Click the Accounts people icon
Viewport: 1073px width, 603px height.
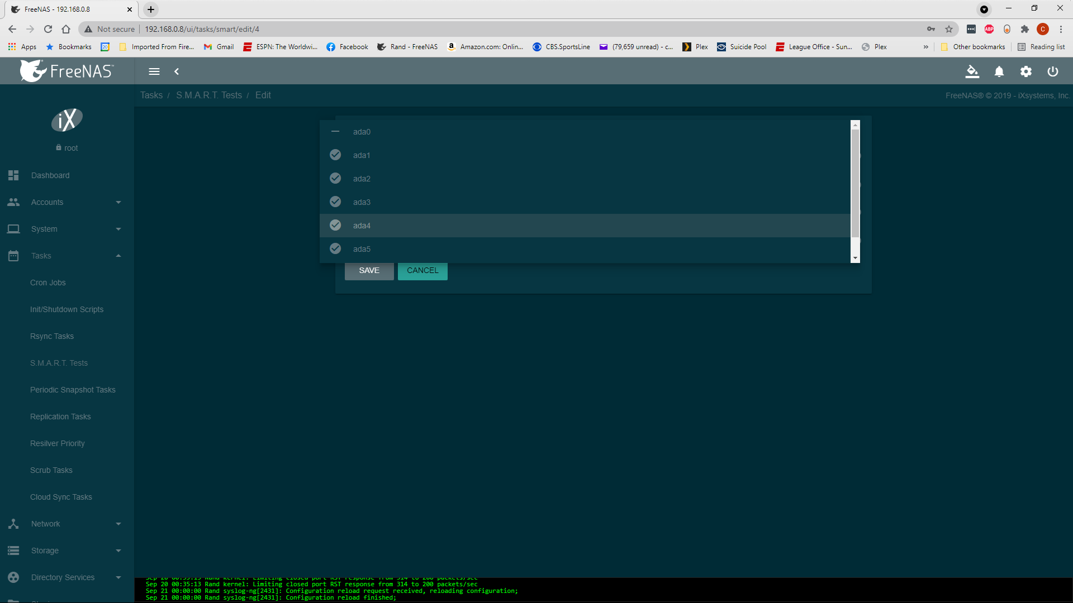click(x=13, y=202)
